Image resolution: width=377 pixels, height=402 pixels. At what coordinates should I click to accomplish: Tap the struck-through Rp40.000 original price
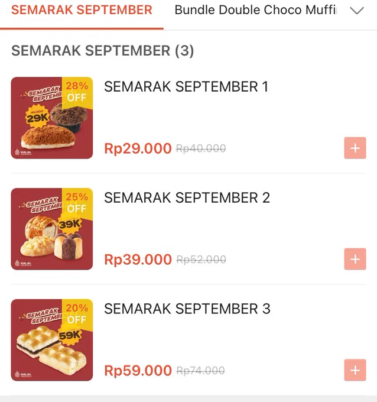pyautogui.click(x=201, y=148)
